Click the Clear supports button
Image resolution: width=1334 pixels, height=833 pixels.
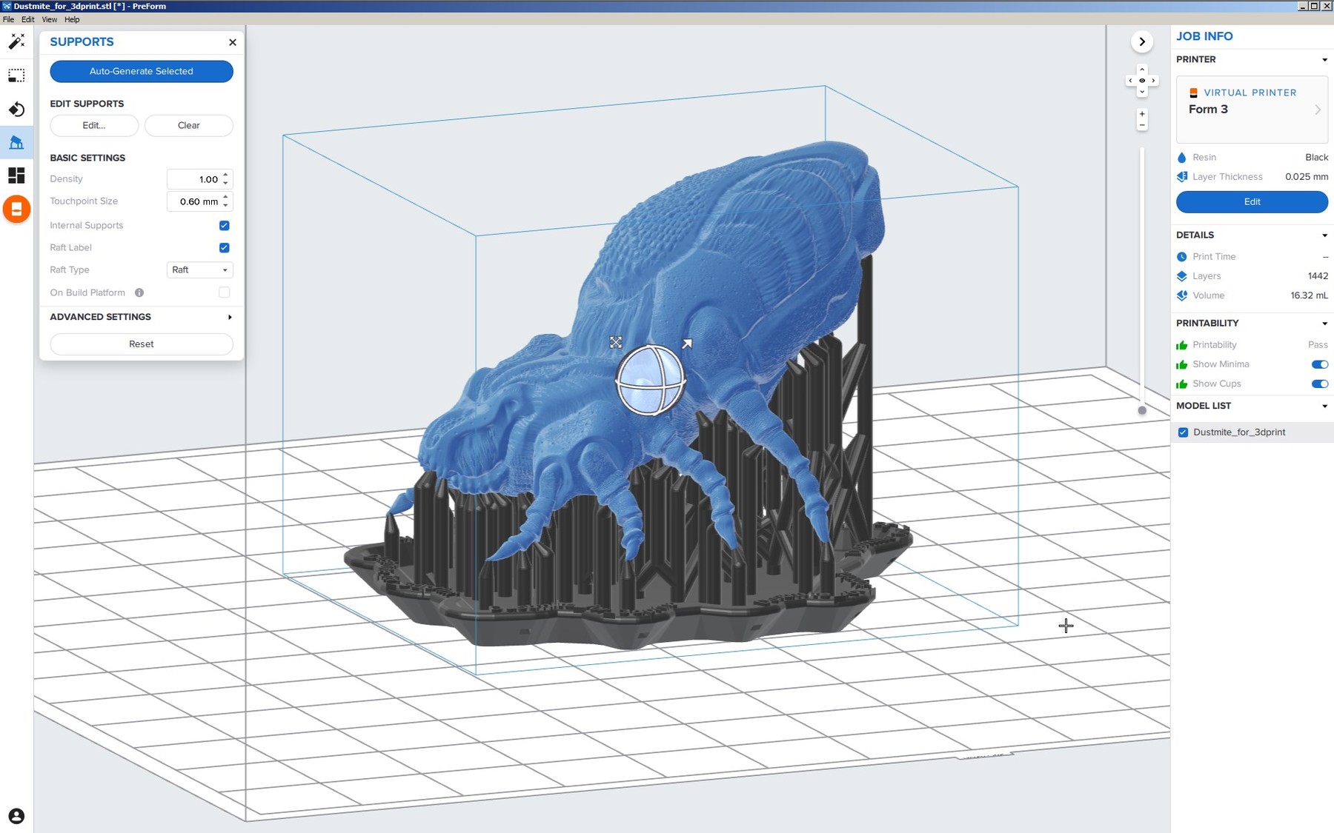pos(189,125)
